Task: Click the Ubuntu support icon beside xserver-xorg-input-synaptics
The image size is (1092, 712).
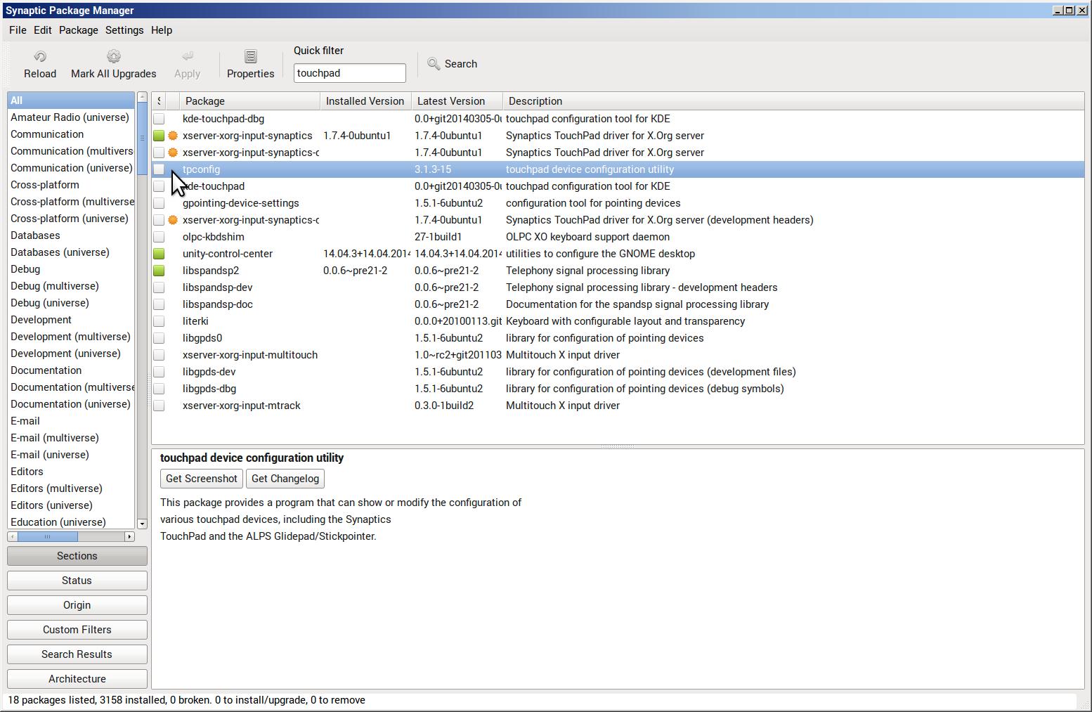Action: click(173, 136)
